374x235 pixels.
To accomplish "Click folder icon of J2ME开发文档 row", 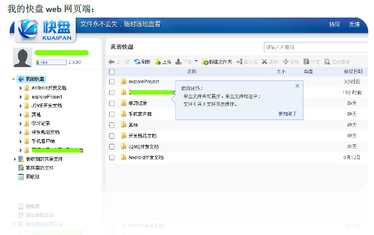I will point(124,146).
